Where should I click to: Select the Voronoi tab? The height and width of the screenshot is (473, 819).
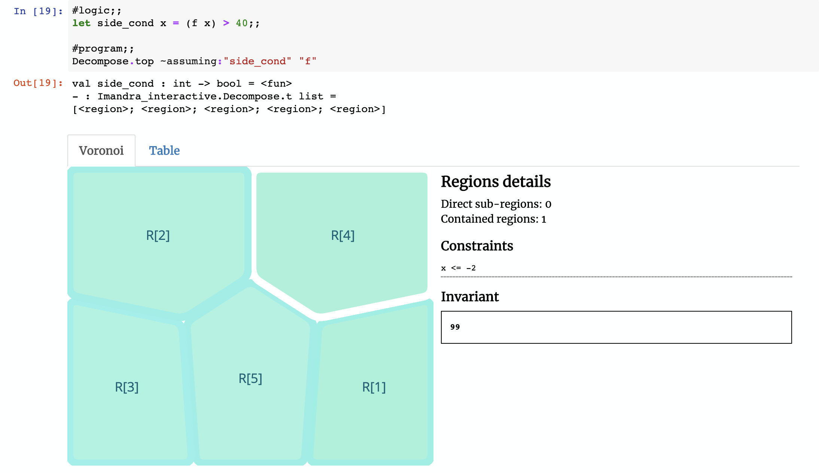point(101,151)
